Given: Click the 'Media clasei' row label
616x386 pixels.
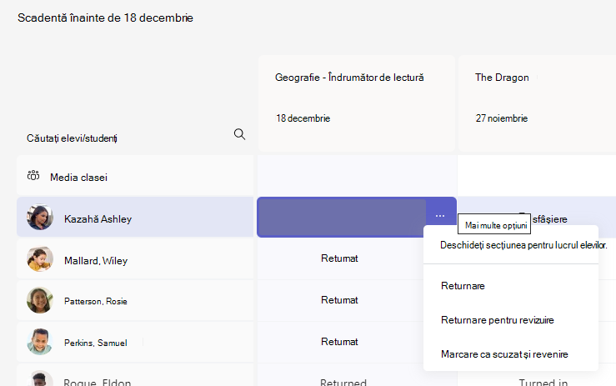Looking at the screenshot, I should pos(78,178).
